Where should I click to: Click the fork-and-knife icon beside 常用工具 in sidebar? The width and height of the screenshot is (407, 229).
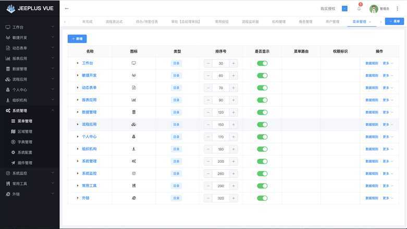(8, 184)
